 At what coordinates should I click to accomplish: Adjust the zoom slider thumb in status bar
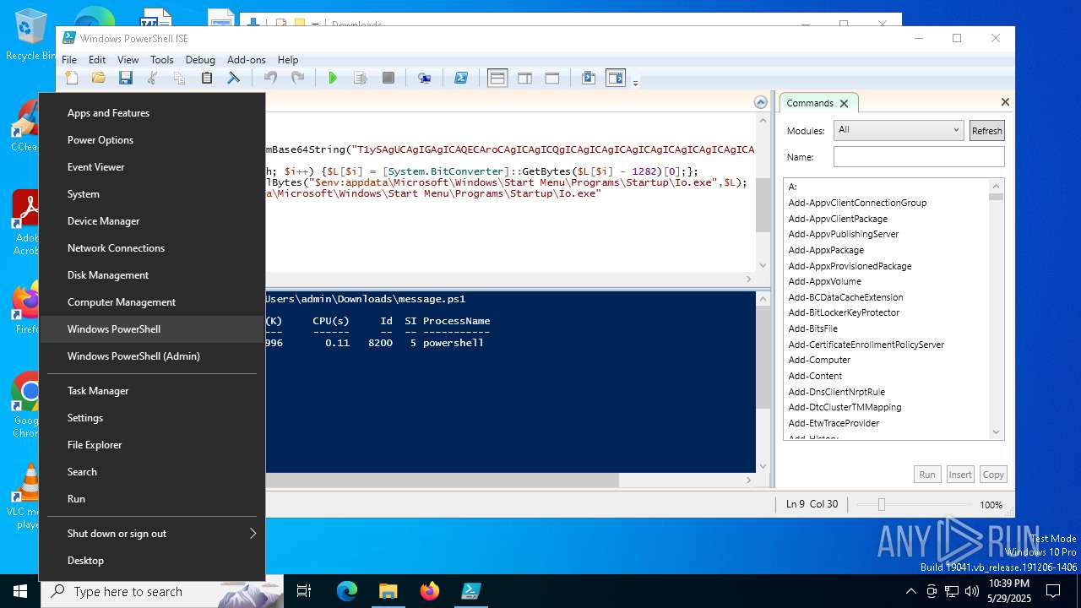tap(881, 504)
